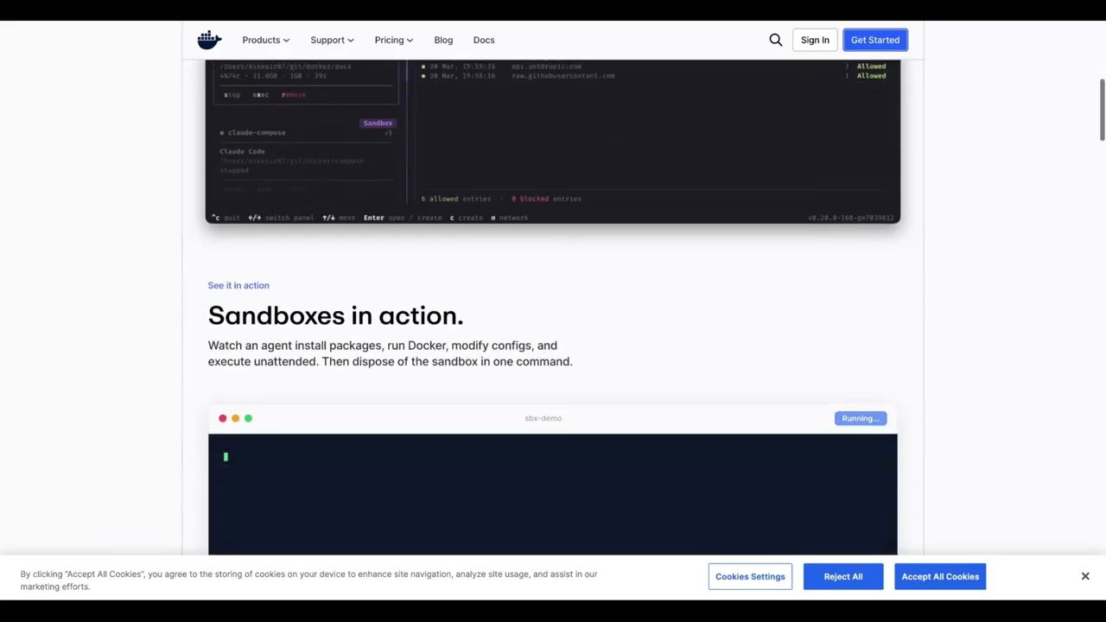Expand the Pricing dropdown menu
Screen dimensions: 1106x622
coord(394,40)
